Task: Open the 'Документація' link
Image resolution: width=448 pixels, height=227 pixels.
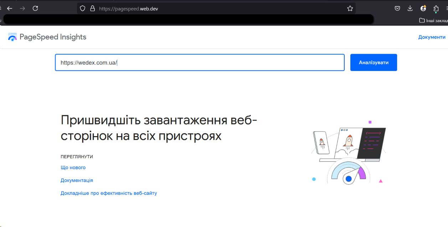Action: (77, 180)
